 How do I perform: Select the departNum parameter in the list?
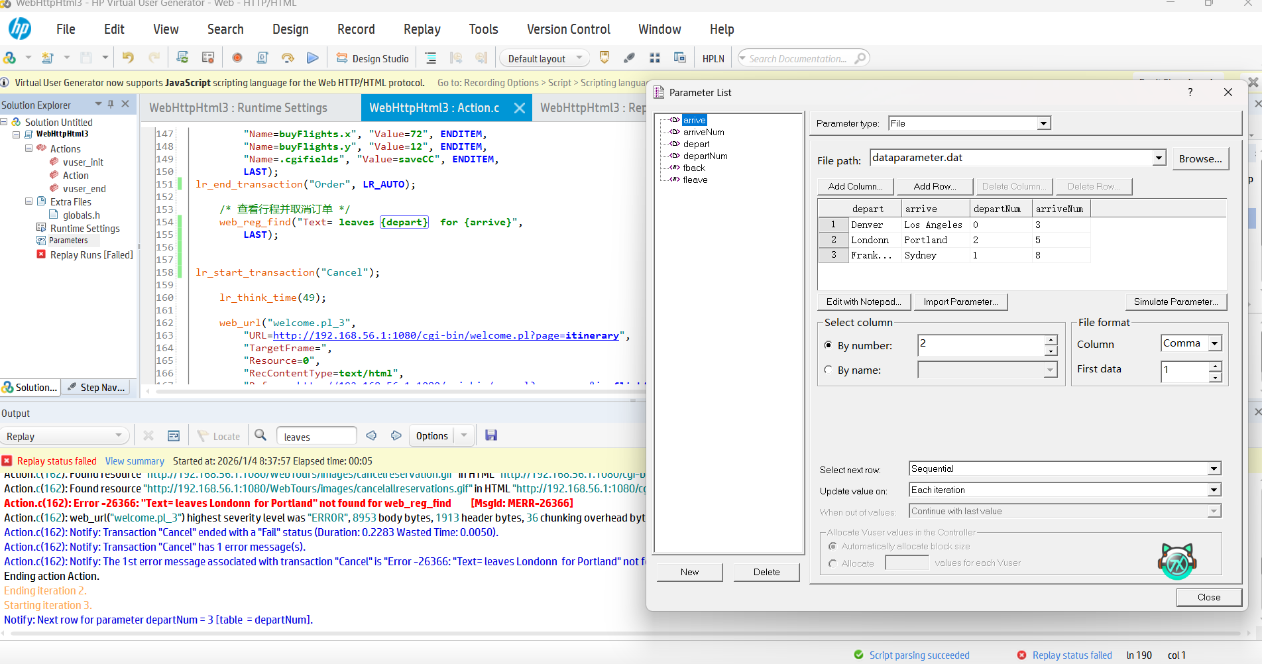click(705, 156)
